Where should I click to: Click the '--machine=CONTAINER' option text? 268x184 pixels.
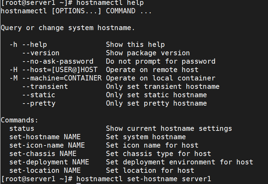coord(62,78)
